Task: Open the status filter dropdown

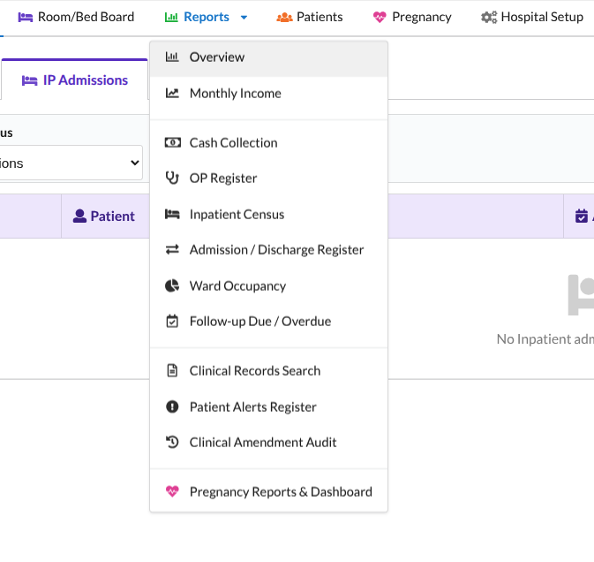Action: click(71, 163)
